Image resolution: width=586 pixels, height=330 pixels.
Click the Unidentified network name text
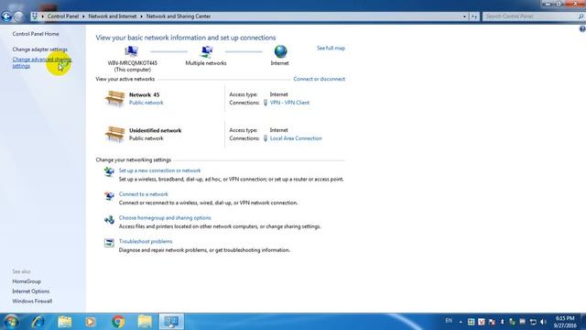pos(155,130)
